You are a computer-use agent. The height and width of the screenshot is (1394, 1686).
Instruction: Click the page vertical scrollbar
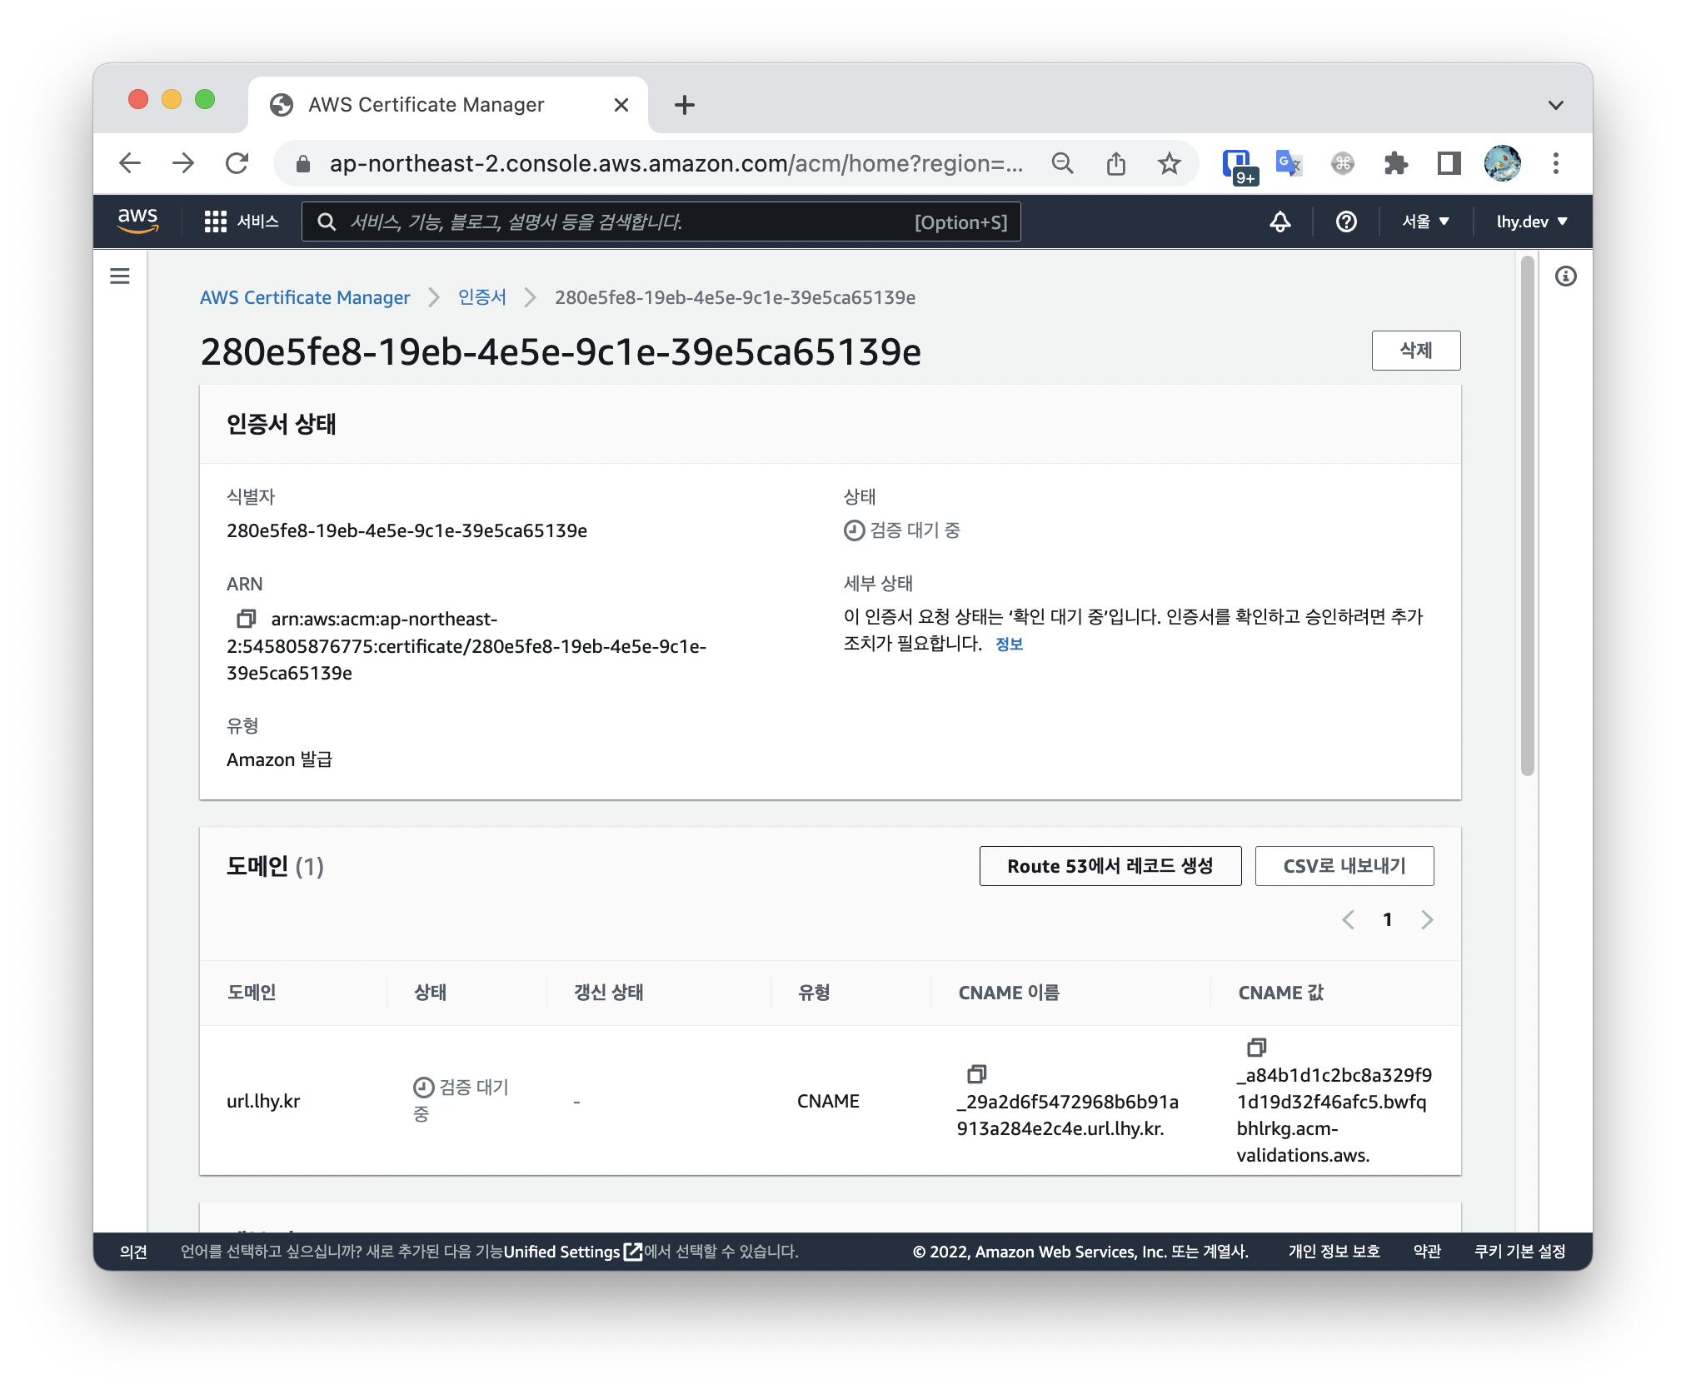coord(1527,516)
